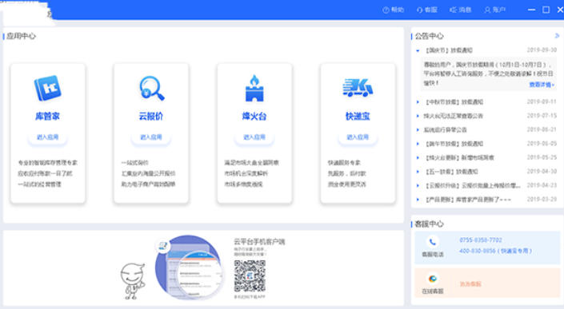Screen dimensions: 564x309
Task: Expand the announcement dated 2019-09-11
Action: coord(418,102)
